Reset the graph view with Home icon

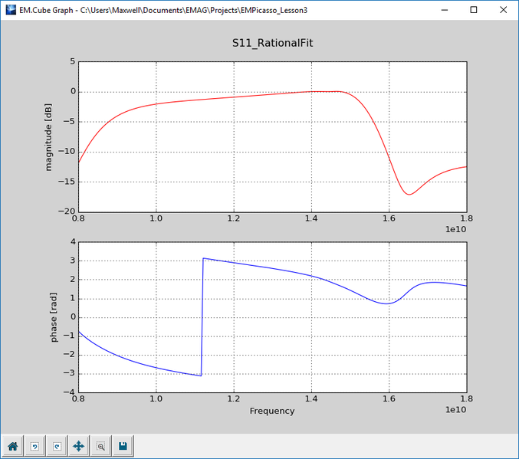(13, 447)
